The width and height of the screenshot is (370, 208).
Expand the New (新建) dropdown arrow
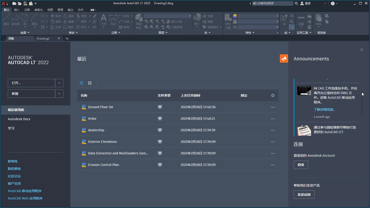click(59, 94)
